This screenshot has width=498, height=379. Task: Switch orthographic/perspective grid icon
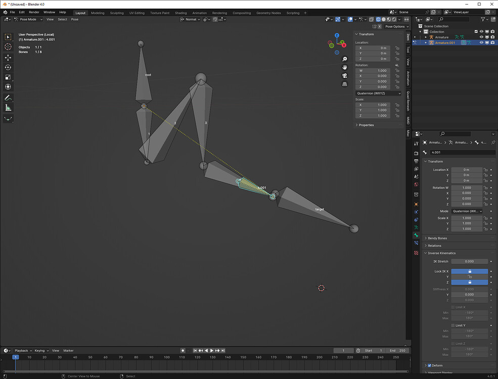[345, 84]
